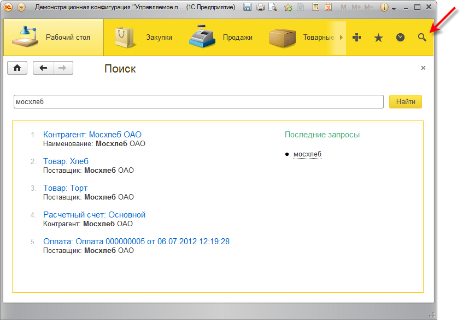The height and width of the screenshot is (320, 463).
Task: Click Поставщик text under Оплата result
Action: coord(89,251)
